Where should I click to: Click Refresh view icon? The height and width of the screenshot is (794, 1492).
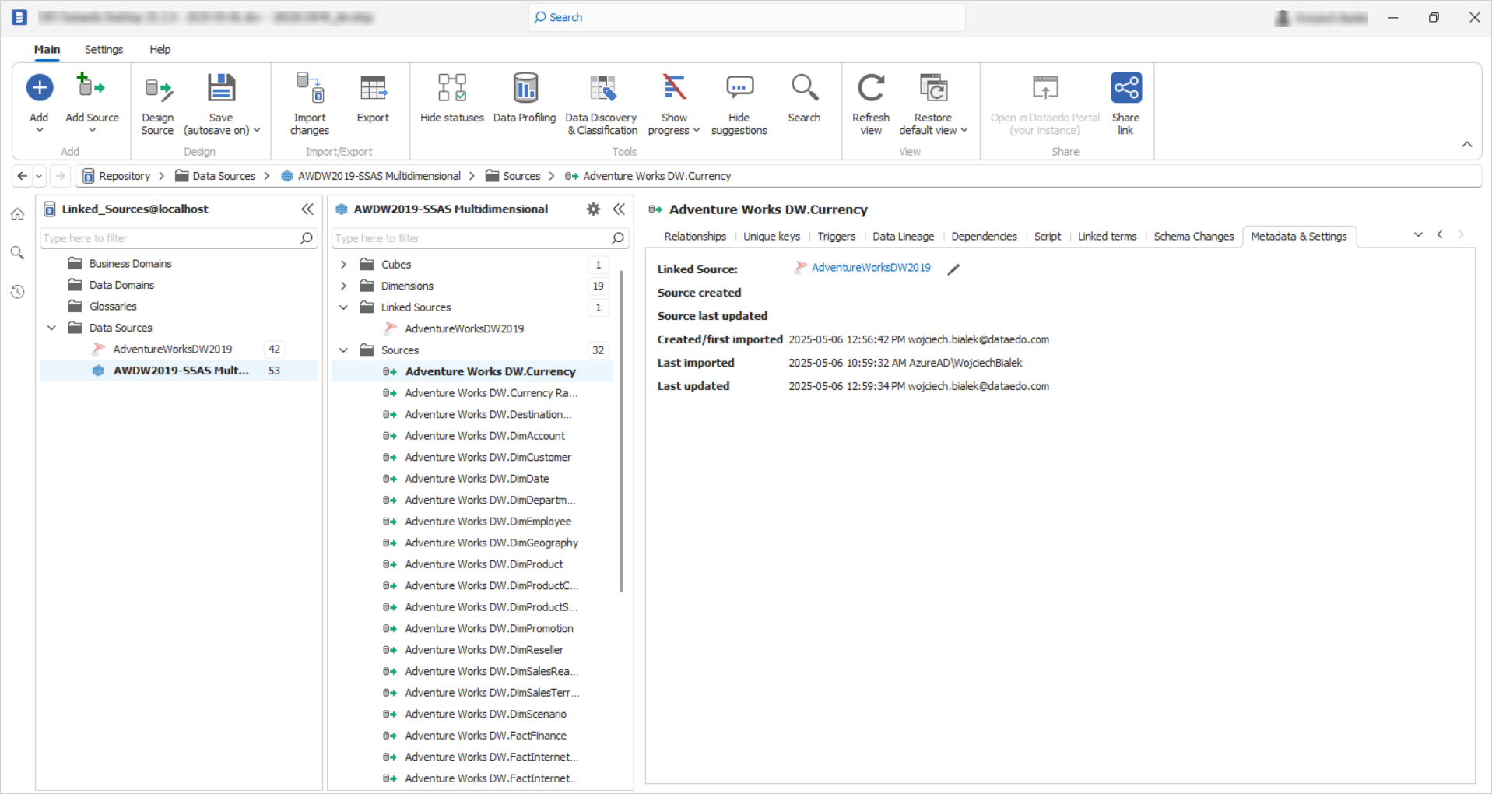click(x=871, y=88)
